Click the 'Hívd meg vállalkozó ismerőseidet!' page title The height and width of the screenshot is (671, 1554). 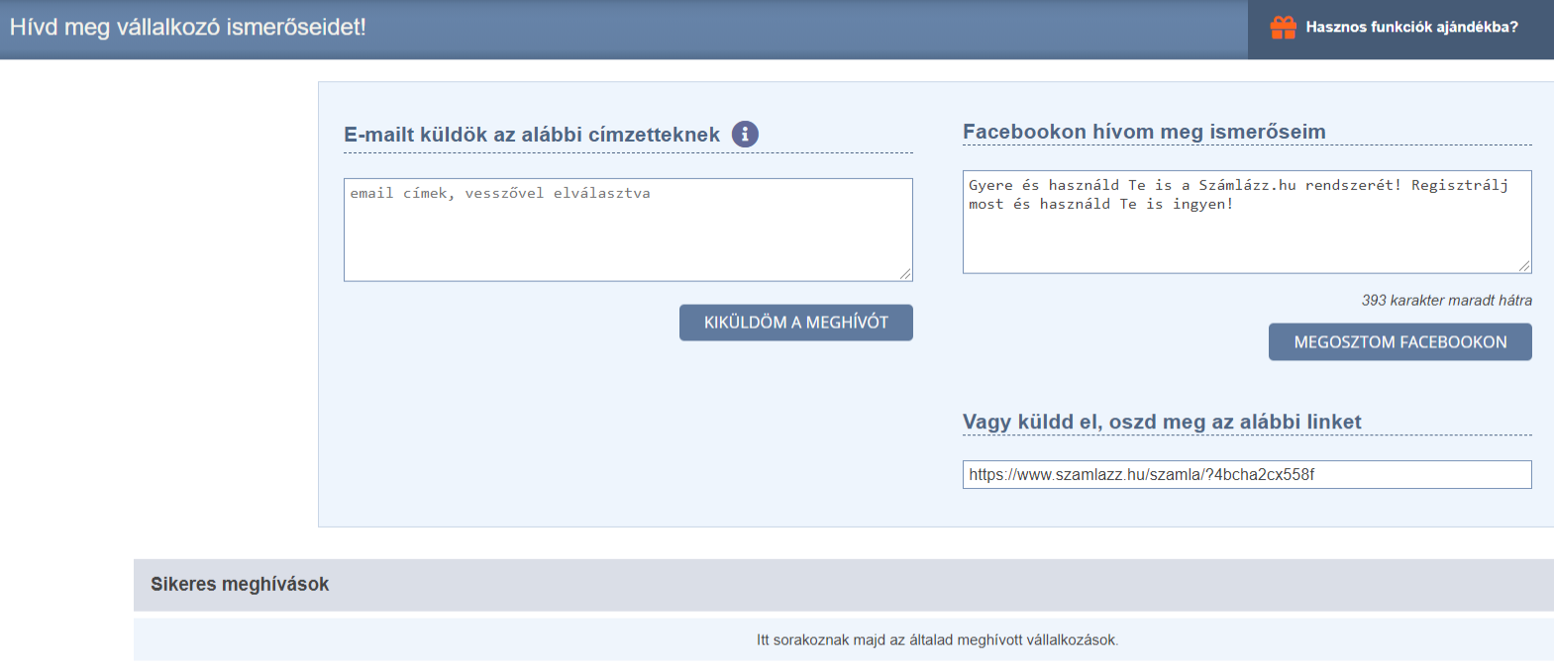[x=188, y=28]
